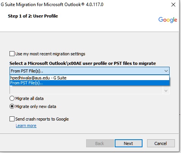Screen dimensions: 181x153
Task: Enable 'Use my most recent migration settings' checkbox
Action: click(12, 54)
